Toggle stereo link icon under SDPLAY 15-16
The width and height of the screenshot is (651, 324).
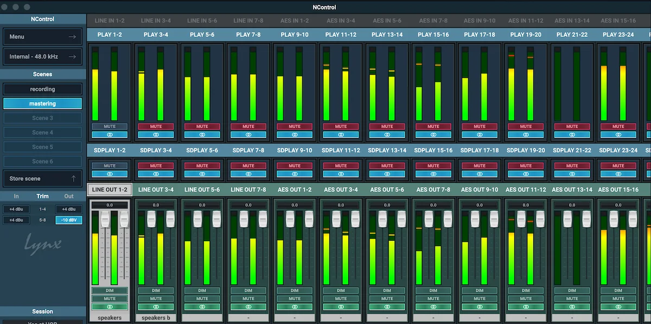pos(433,174)
